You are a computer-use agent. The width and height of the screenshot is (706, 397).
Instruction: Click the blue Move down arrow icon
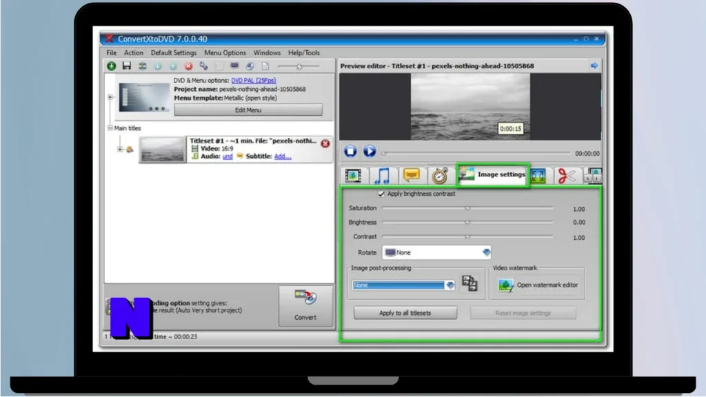coord(158,66)
